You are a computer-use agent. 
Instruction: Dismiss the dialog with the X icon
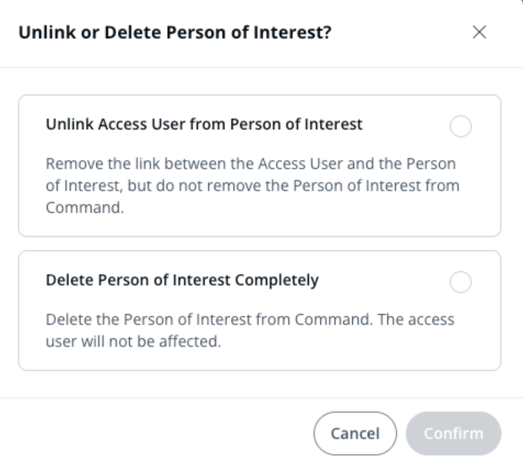(479, 33)
